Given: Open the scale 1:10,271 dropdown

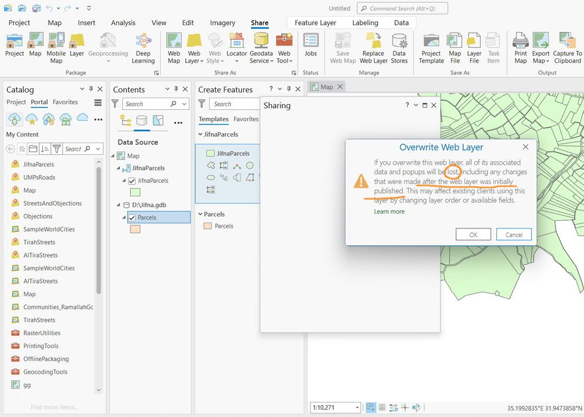Looking at the screenshot, I should (357, 407).
